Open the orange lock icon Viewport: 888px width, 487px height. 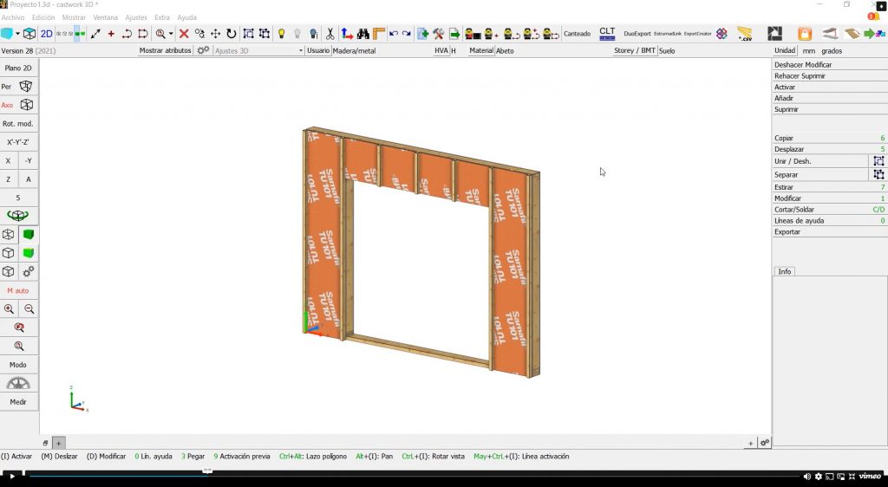(x=804, y=34)
